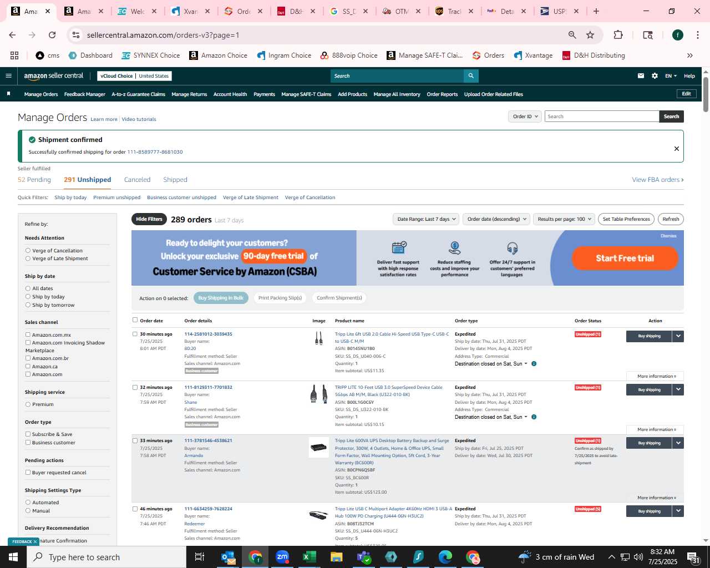Select Verge of Cancellation radio filter
Viewport: 710px width, 568px height.
click(28, 251)
